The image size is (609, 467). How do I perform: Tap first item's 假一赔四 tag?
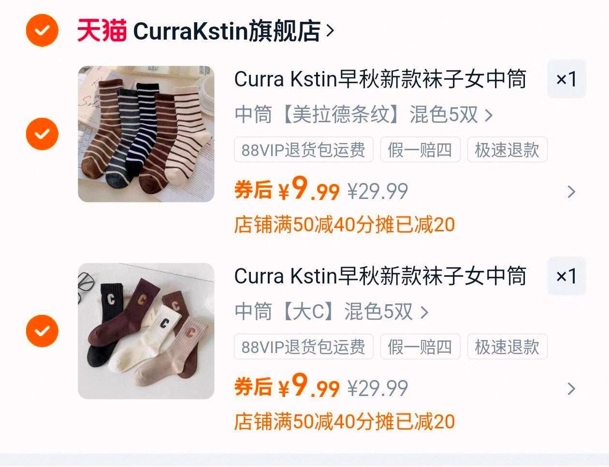tap(420, 150)
